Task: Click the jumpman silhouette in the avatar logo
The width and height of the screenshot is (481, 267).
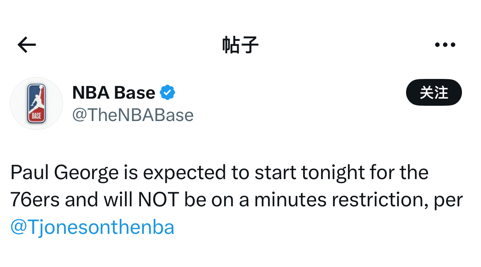Action: point(37,99)
